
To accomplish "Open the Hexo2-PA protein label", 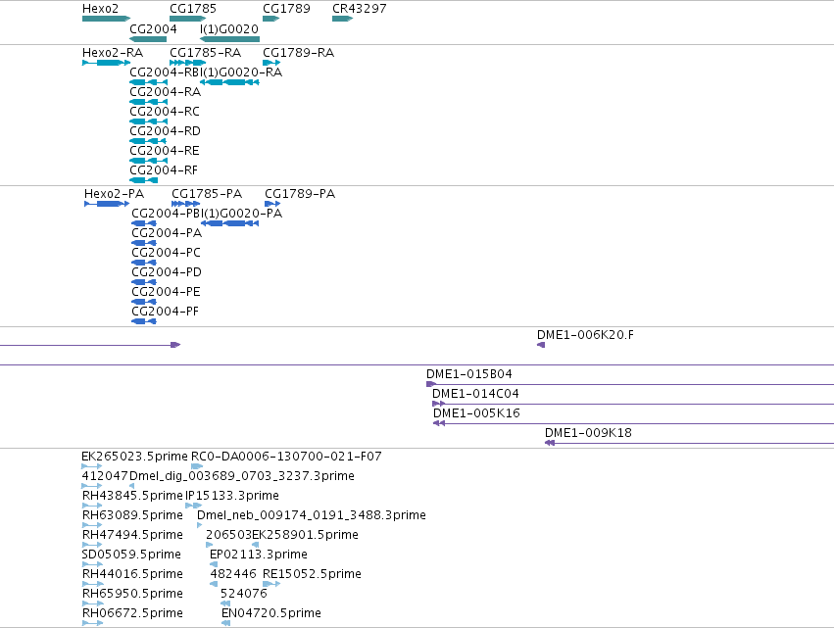I will click(x=115, y=194).
